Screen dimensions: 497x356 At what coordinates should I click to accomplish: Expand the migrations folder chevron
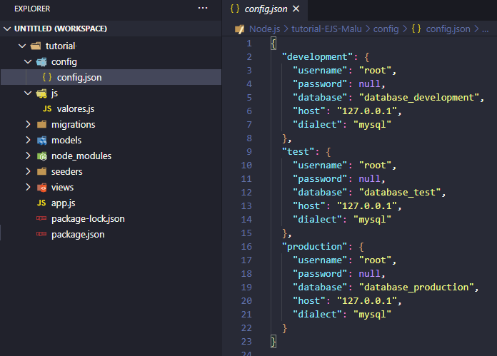click(x=28, y=124)
